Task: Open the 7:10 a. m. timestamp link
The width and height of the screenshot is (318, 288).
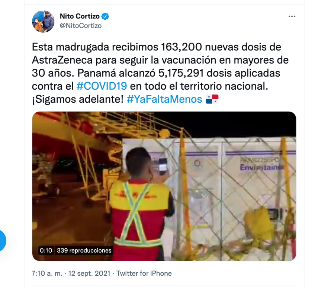Action: (x=47, y=273)
